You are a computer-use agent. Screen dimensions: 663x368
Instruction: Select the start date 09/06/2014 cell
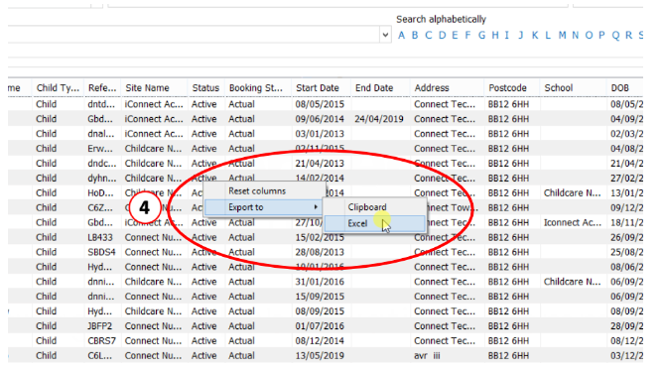pyautogui.click(x=320, y=119)
